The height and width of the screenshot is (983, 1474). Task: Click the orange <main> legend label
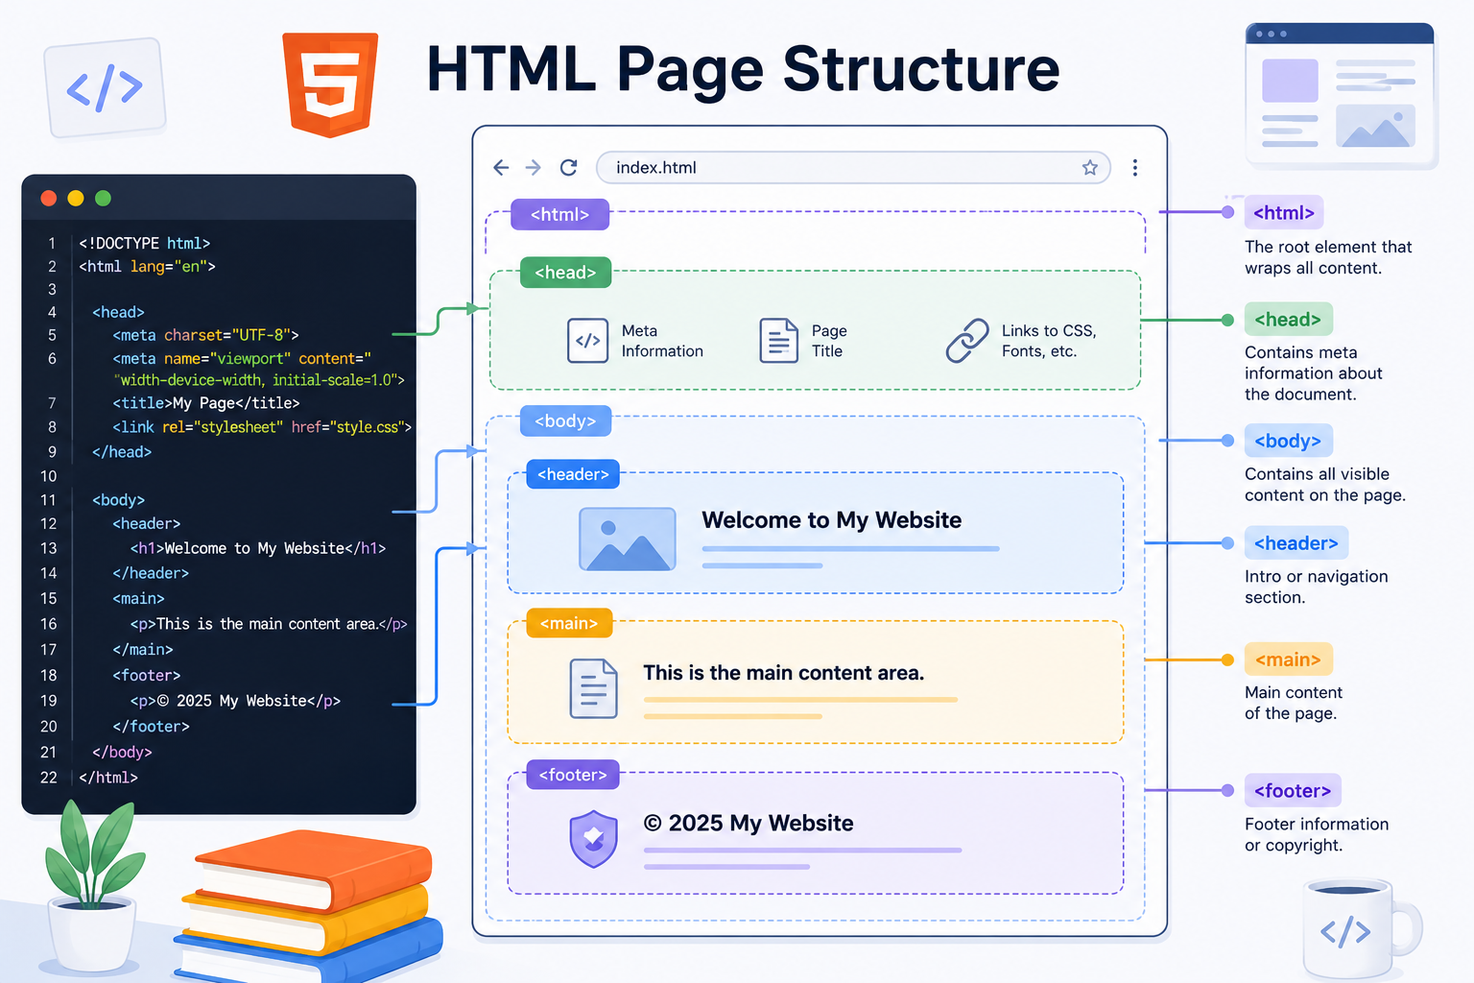pyautogui.click(x=1288, y=659)
